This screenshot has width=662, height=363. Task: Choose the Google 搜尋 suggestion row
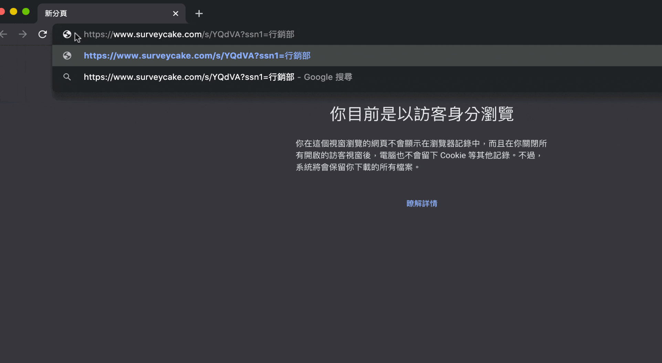(x=357, y=77)
